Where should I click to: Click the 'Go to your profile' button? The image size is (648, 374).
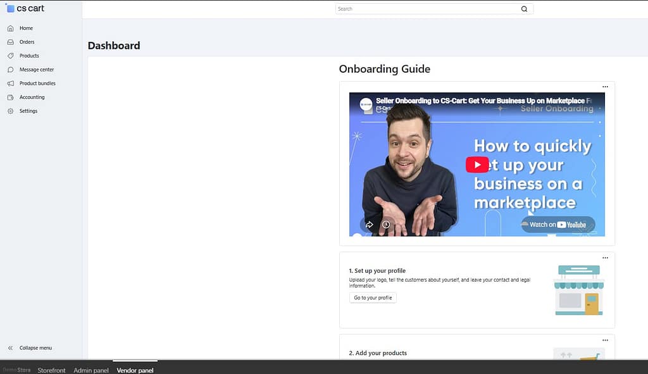[373, 297]
